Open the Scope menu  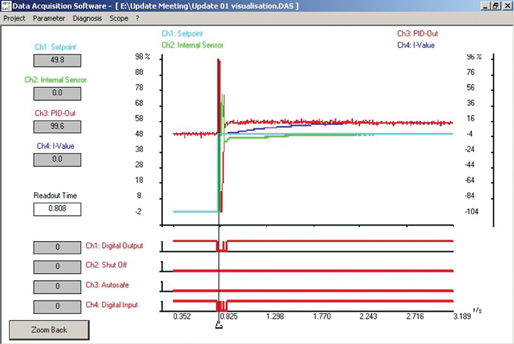pos(118,18)
